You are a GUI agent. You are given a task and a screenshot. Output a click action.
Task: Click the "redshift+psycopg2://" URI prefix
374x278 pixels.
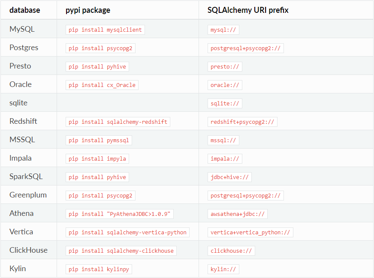coord(242,122)
